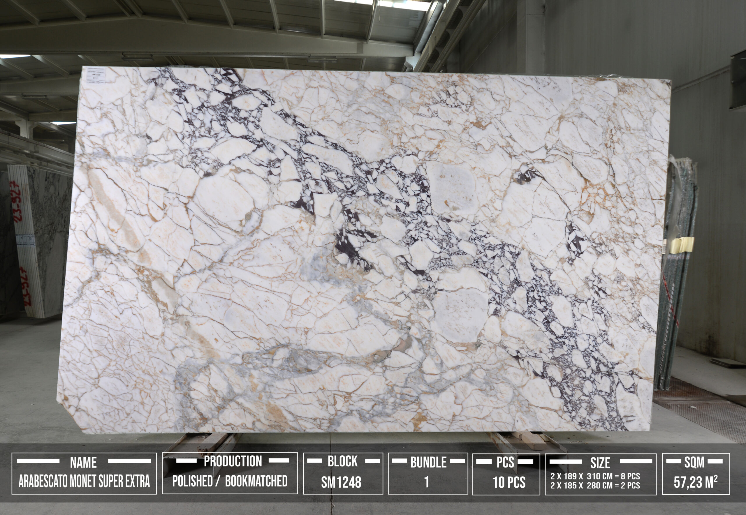Click the PCS header label
The image size is (746, 515).
pyautogui.click(x=505, y=463)
